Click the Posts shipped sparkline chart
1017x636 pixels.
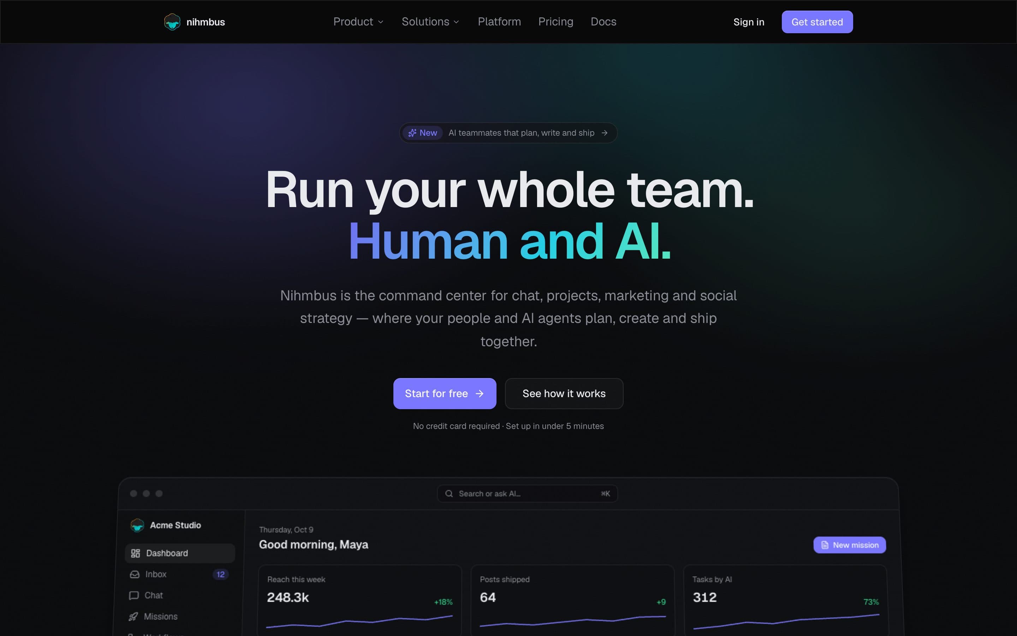tap(572, 620)
